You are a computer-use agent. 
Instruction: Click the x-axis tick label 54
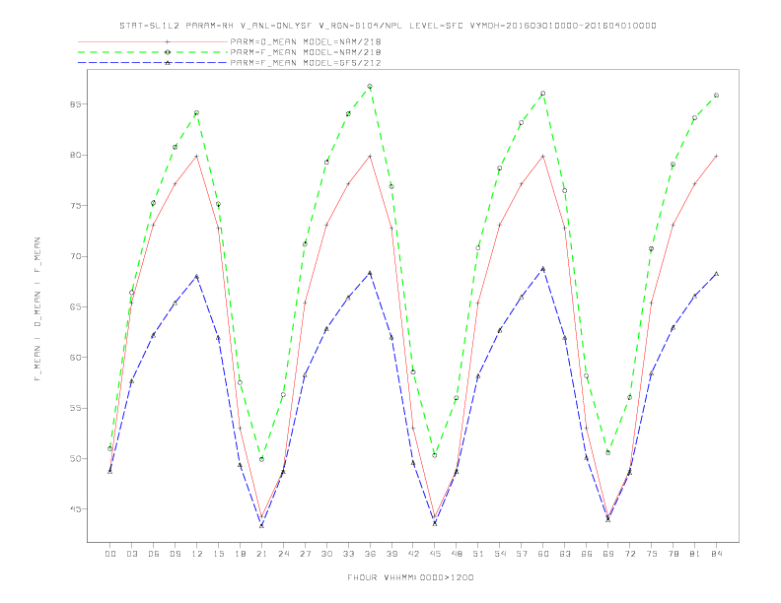coord(500,554)
